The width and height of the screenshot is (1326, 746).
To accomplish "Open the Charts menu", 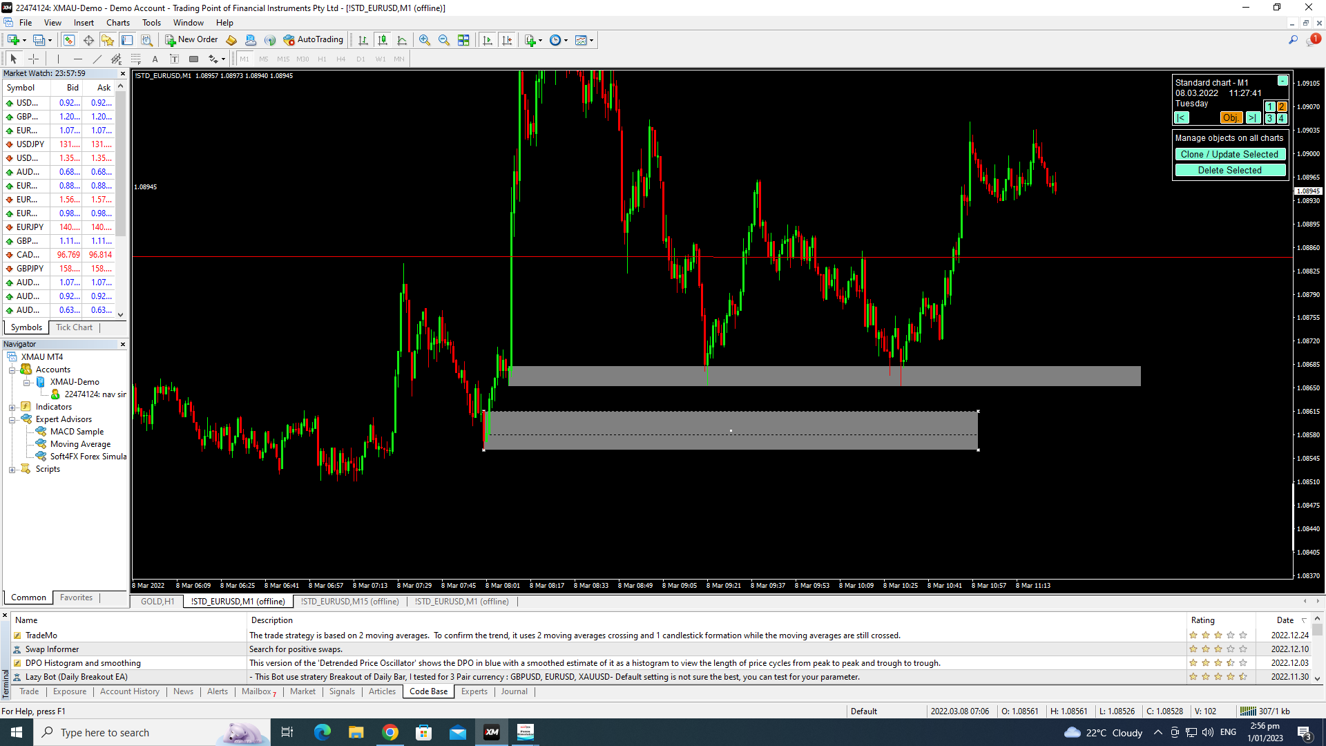I will [117, 22].
